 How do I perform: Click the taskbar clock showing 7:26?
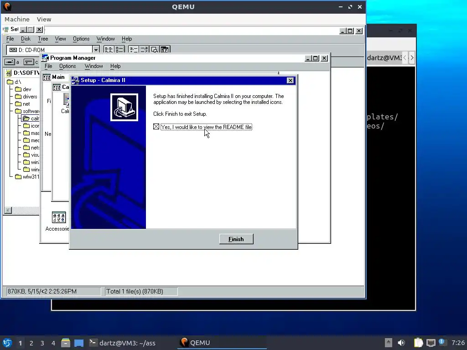[x=458, y=343]
